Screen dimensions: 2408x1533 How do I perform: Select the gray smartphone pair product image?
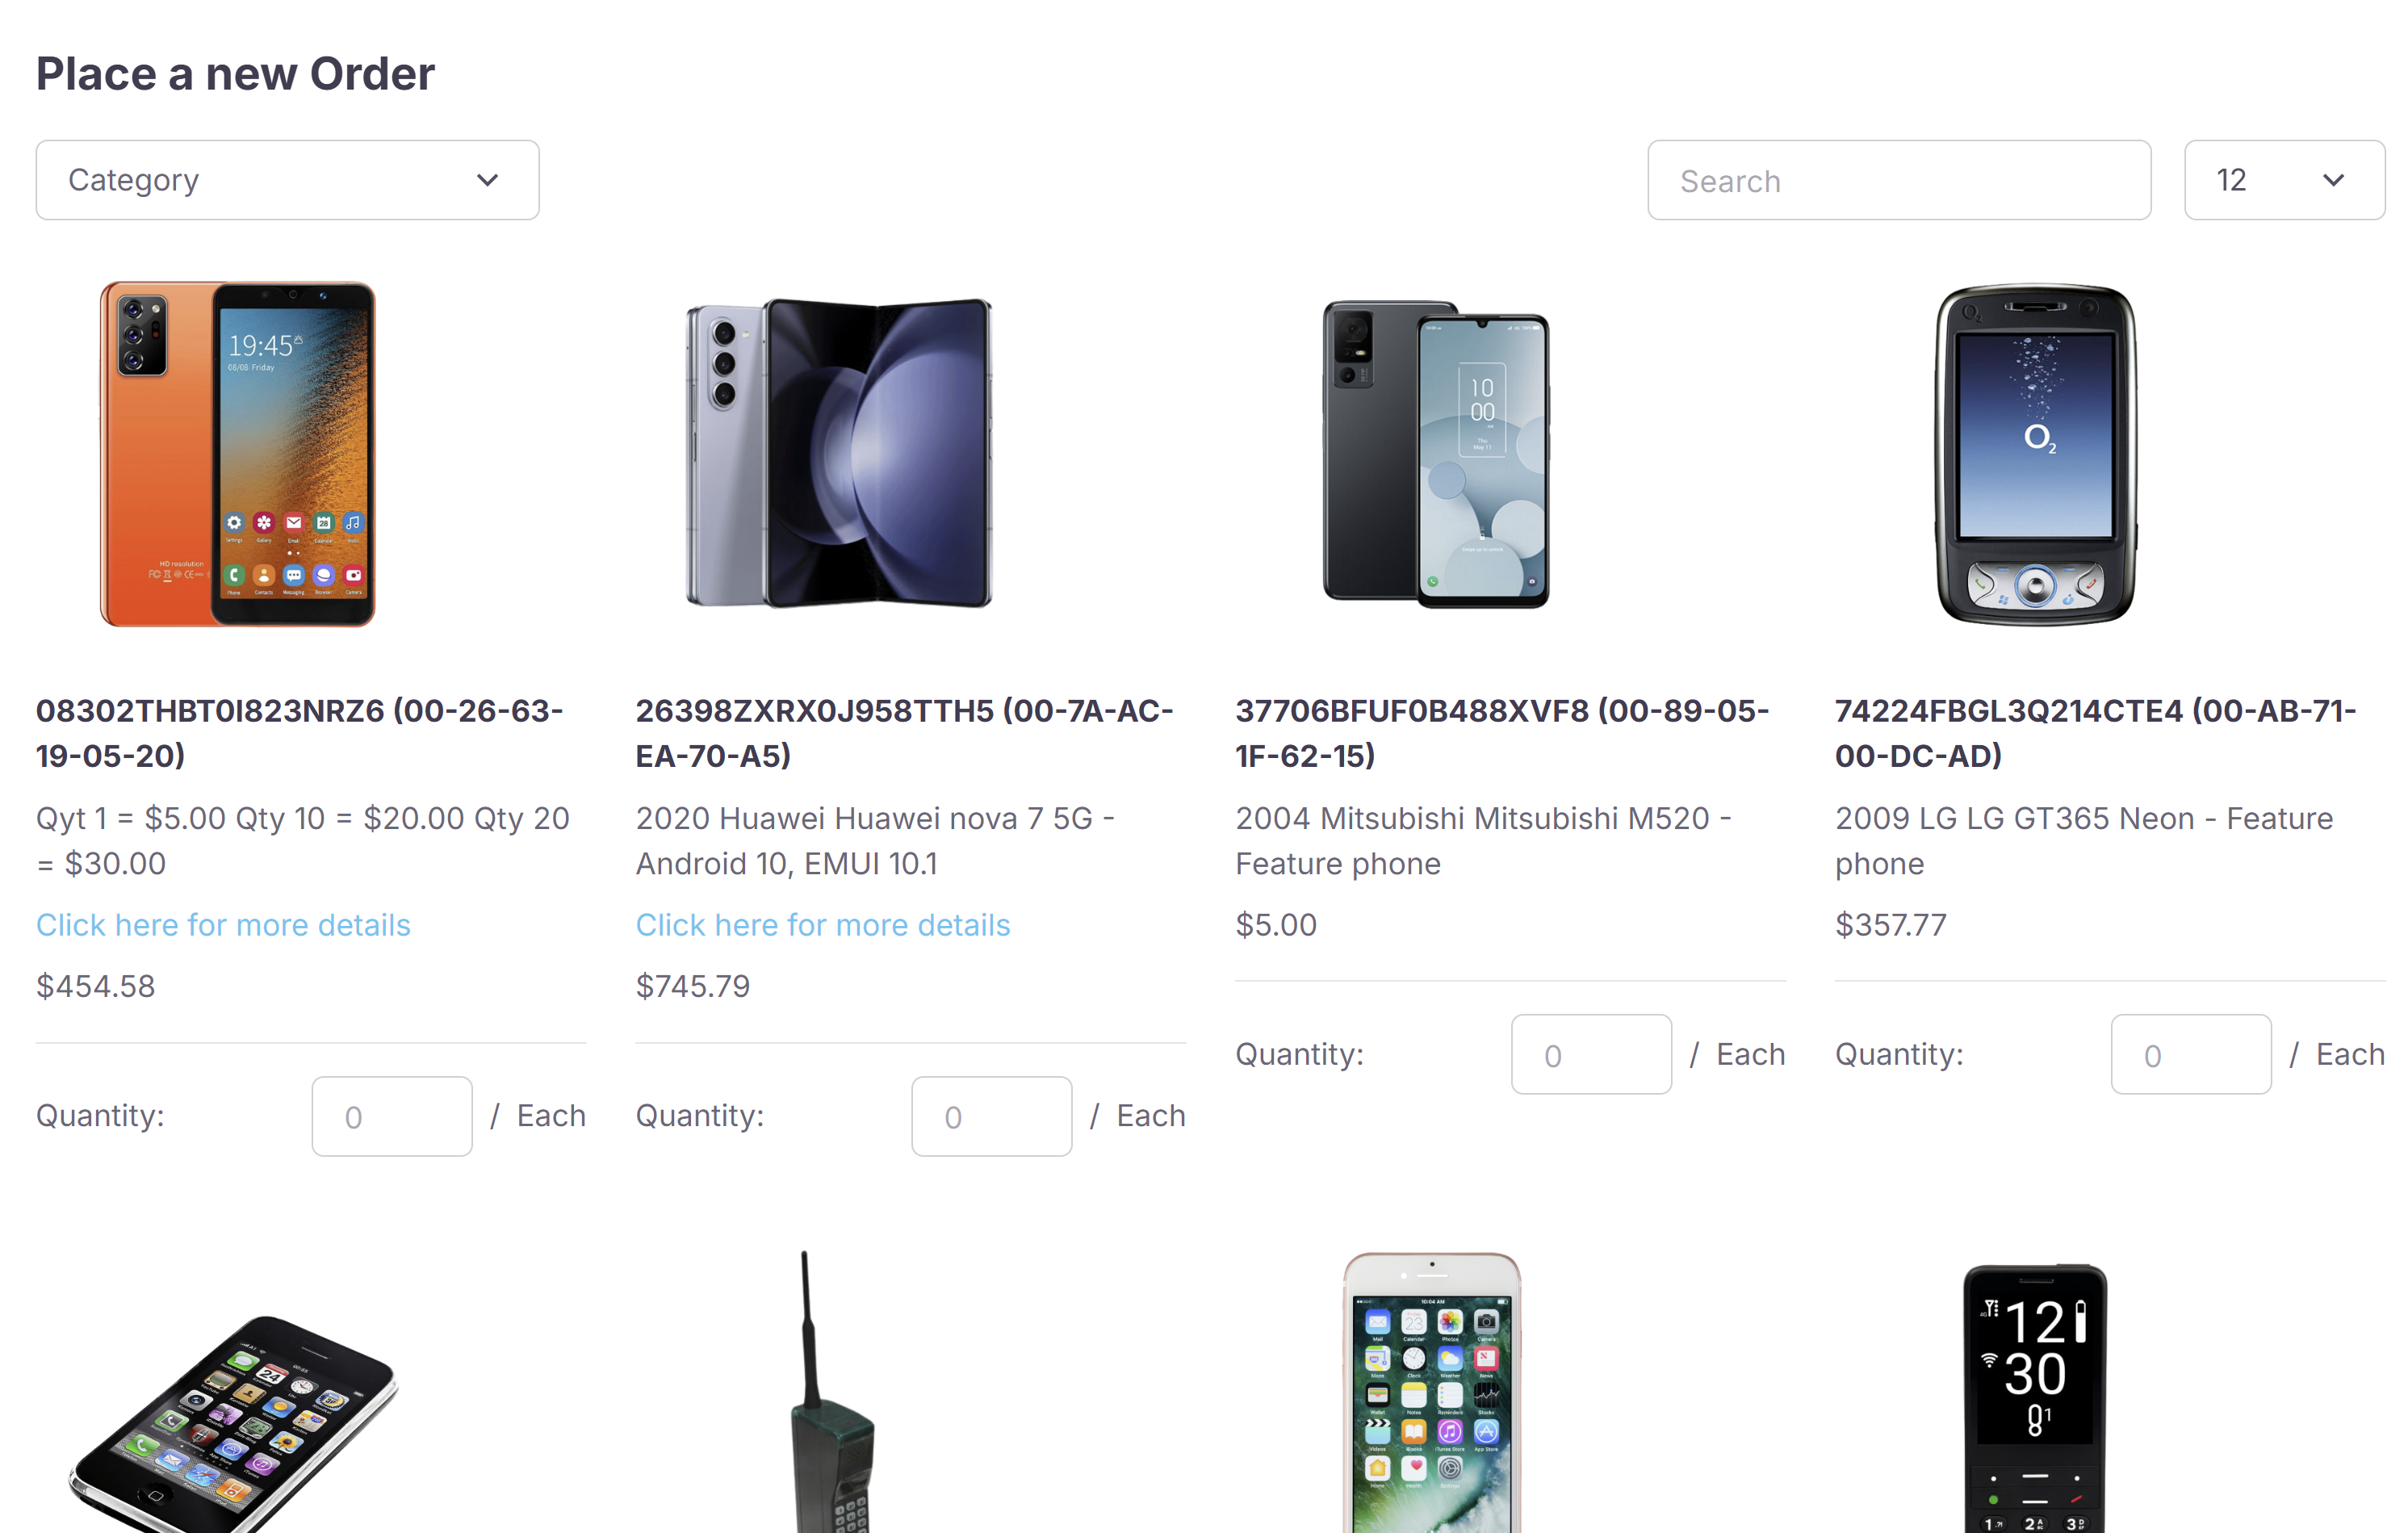tap(1435, 455)
